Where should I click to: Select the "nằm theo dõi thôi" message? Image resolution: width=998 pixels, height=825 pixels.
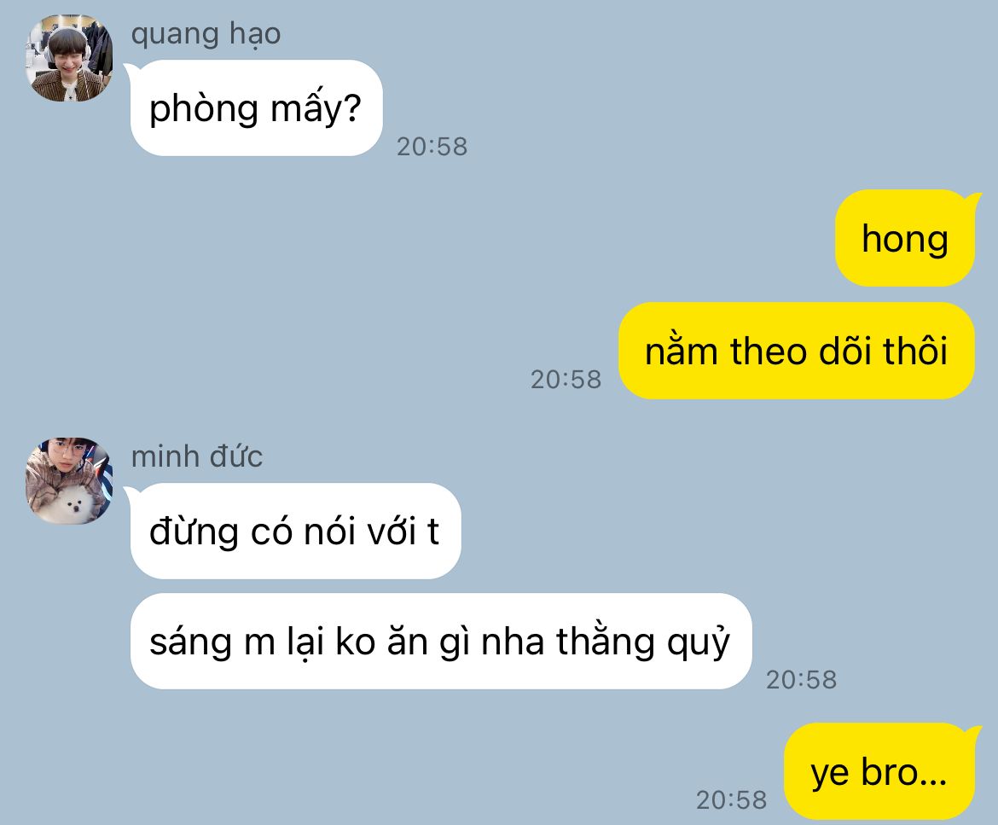point(797,351)
